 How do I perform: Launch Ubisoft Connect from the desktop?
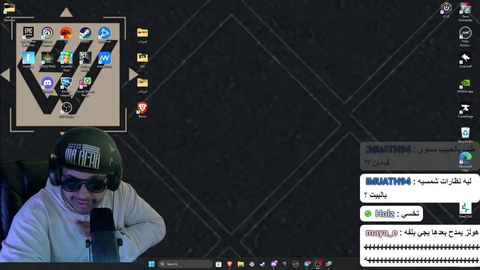(47, 37)
